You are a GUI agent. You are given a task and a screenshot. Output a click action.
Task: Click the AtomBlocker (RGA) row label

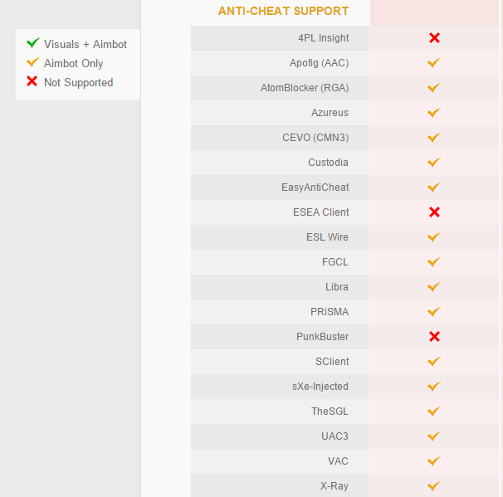[305, 88]
